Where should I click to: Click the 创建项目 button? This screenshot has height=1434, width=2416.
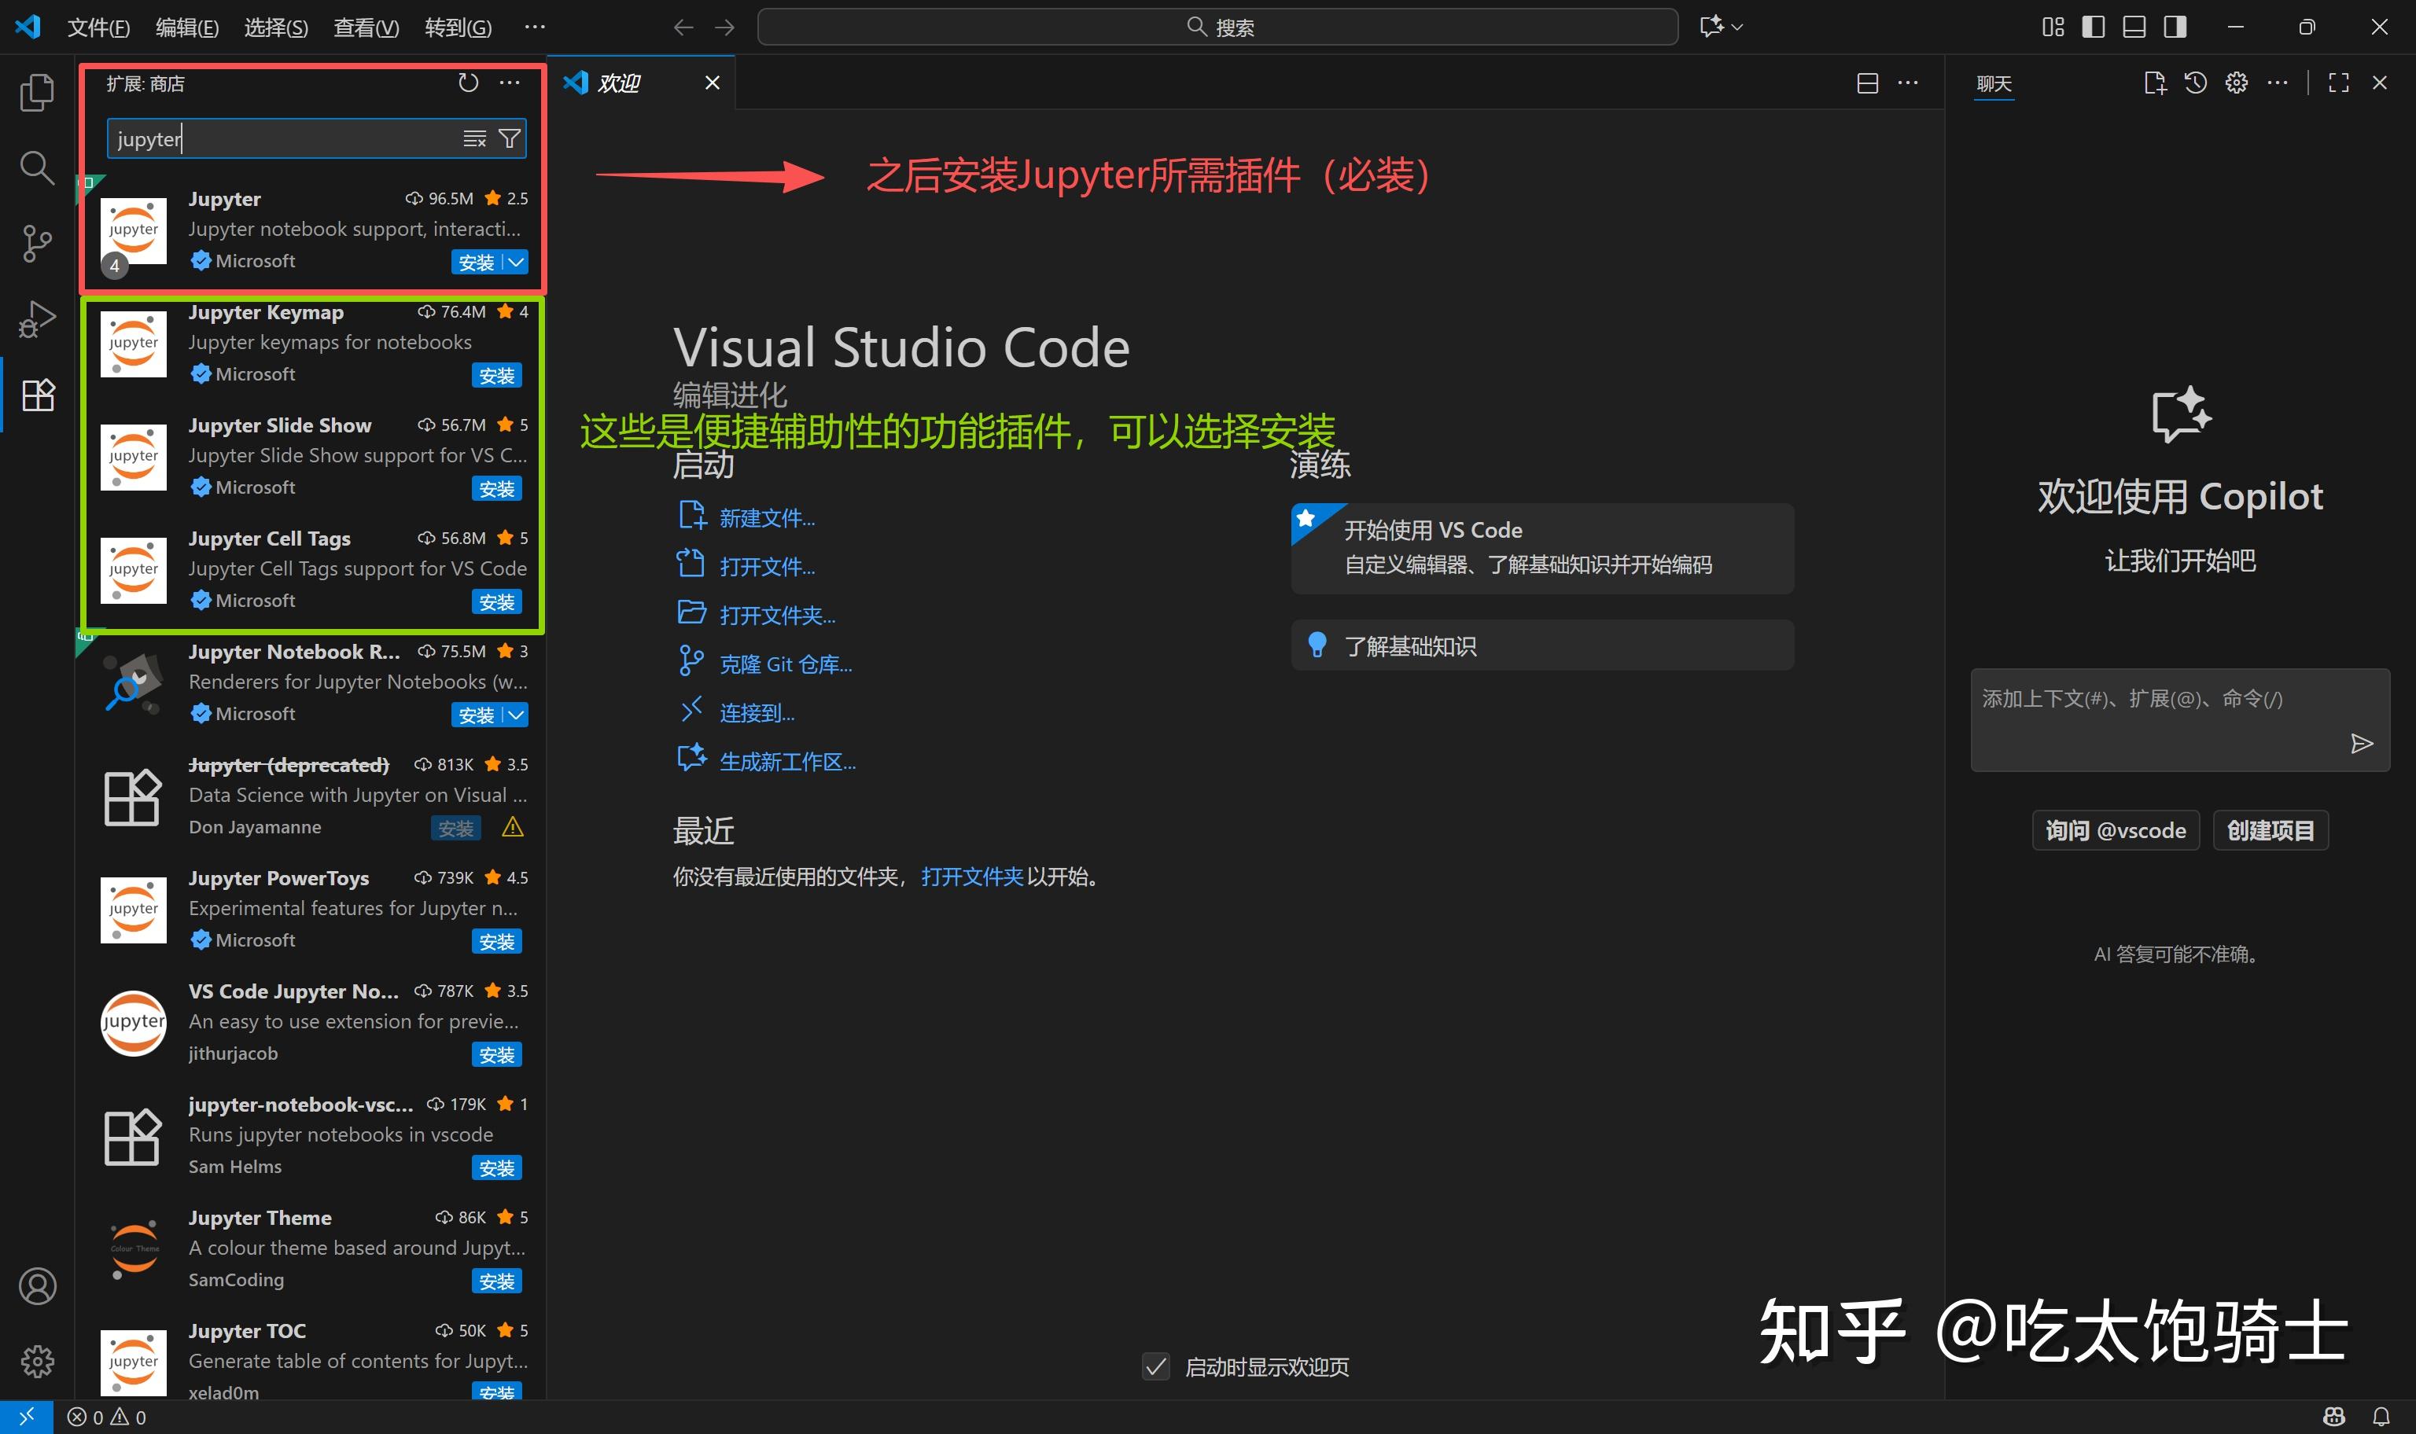click(2269, 830)
